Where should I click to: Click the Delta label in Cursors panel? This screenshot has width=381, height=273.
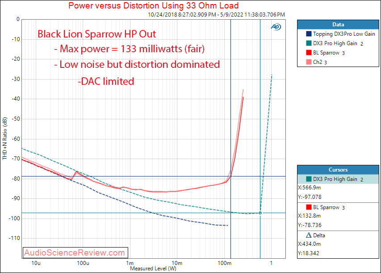click(x=319, y=235)
